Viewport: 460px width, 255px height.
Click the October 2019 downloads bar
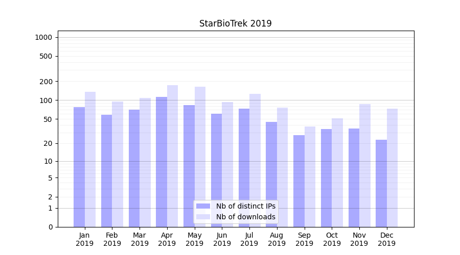coord(337,172)
